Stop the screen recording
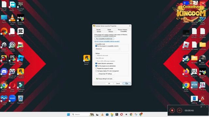Viewport: 209px width, 117px height. pyautogui.click(x=172, y=110)
